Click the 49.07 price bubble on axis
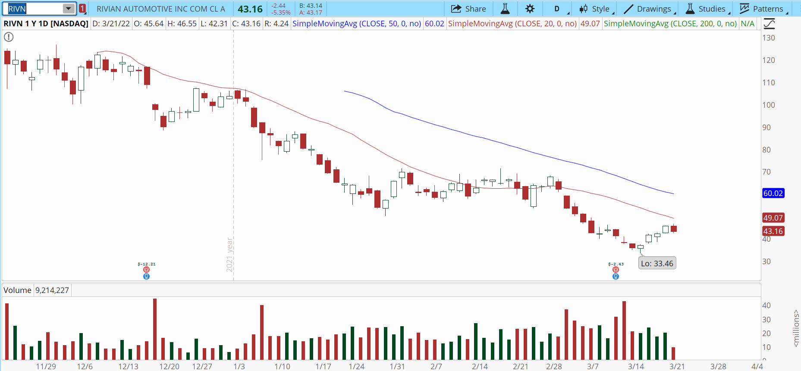The width and height of the screenshot is (801, 371). (x=773, y=218)
